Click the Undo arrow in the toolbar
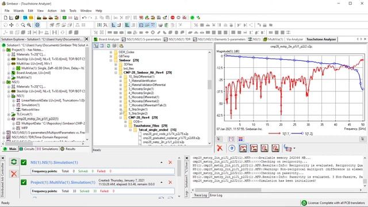The height and width of the screenshot is (207, 368). click(x=85, y=18)
